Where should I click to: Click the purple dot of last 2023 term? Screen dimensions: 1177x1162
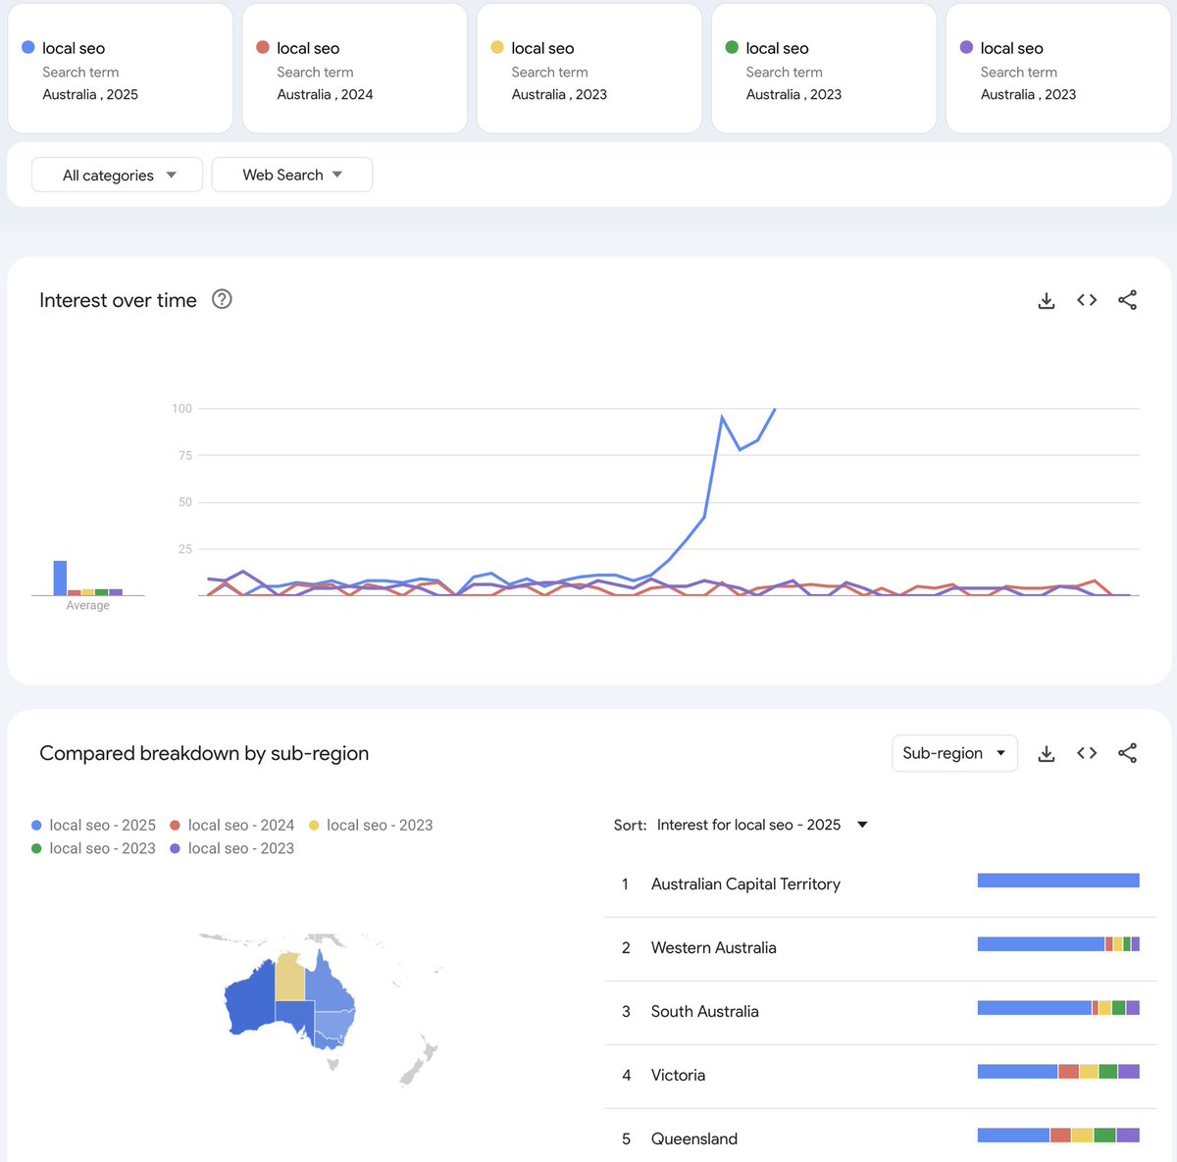tap(966, 47)
